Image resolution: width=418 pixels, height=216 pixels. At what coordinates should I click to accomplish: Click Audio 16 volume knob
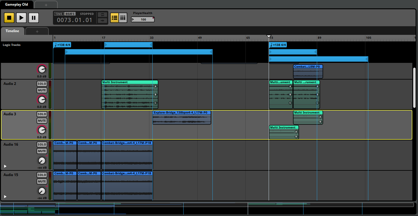pos(42,161)
